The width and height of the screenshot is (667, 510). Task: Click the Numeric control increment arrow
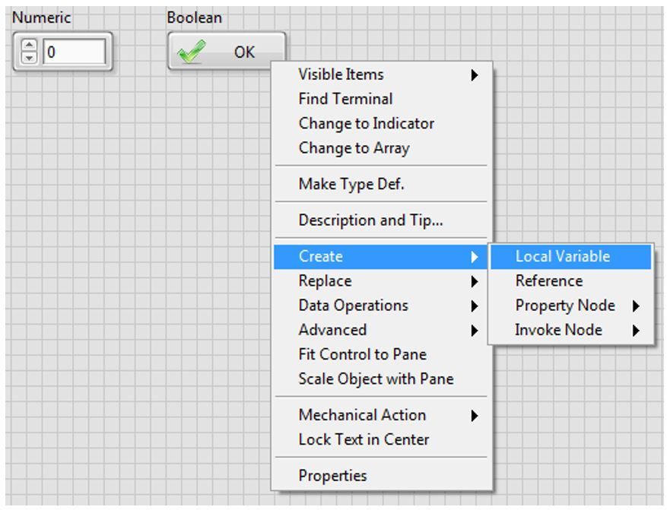coord(30,47)
